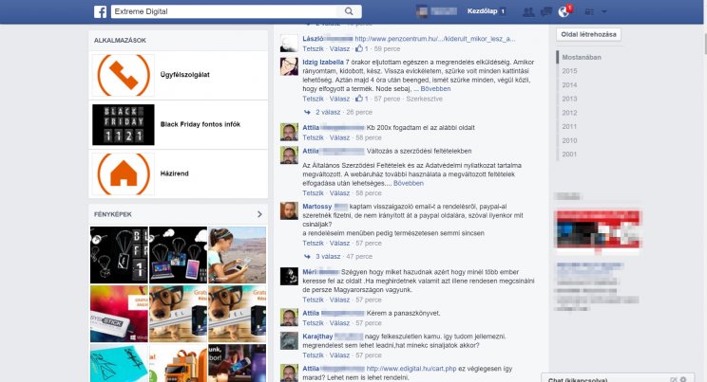This screenshot has height=382, width=707.
Task: Click the chat settings gear icon
Action: (x=683, y=380)
